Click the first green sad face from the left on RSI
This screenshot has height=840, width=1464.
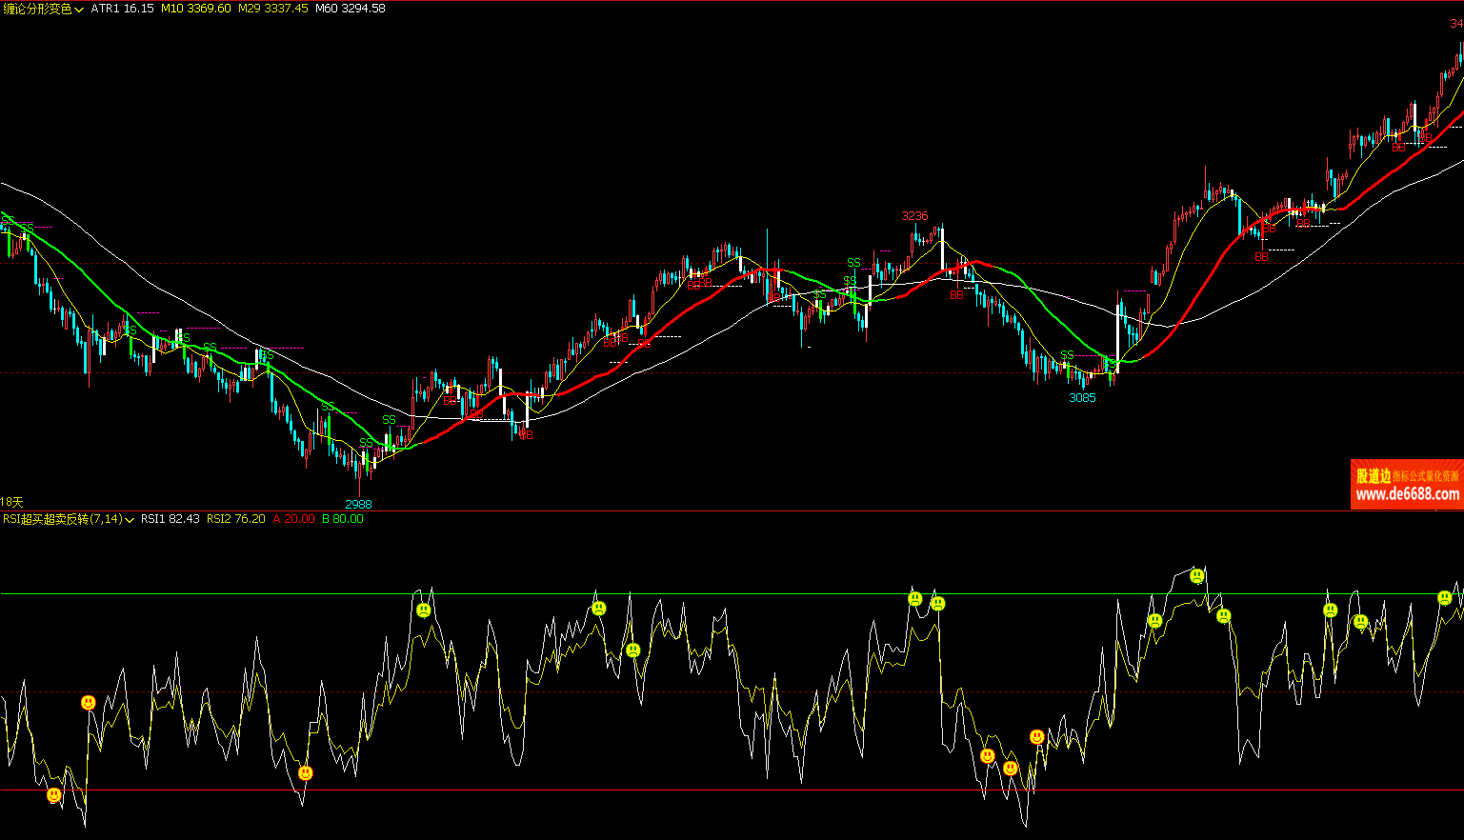click(x=424, y=610)
